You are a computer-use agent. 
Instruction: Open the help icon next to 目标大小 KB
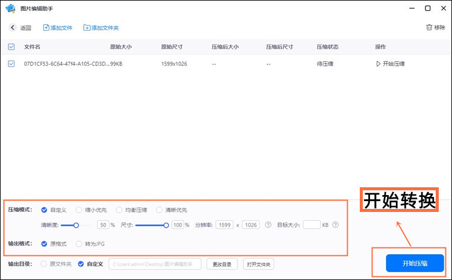tap(335, 225)
